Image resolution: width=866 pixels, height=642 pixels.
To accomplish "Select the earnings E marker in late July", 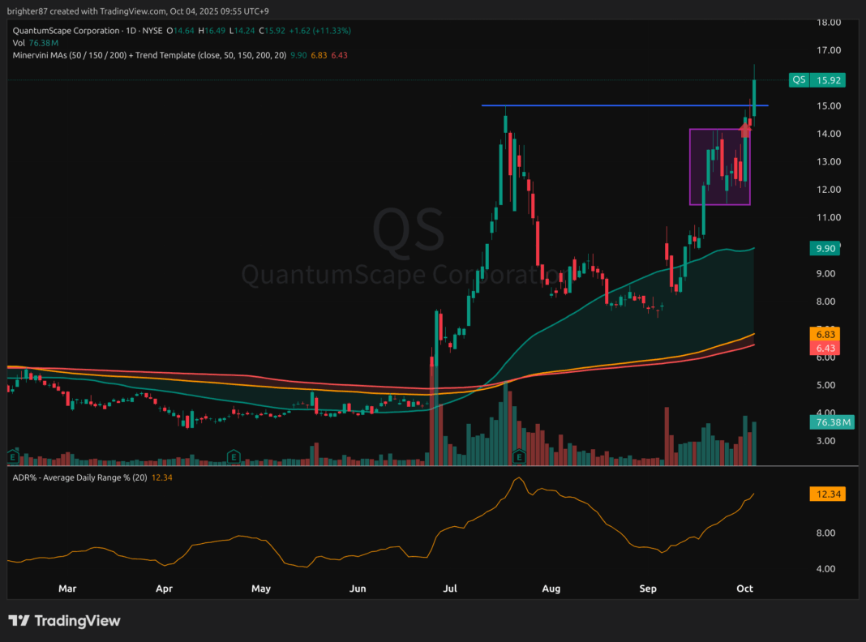I will 520,456.
